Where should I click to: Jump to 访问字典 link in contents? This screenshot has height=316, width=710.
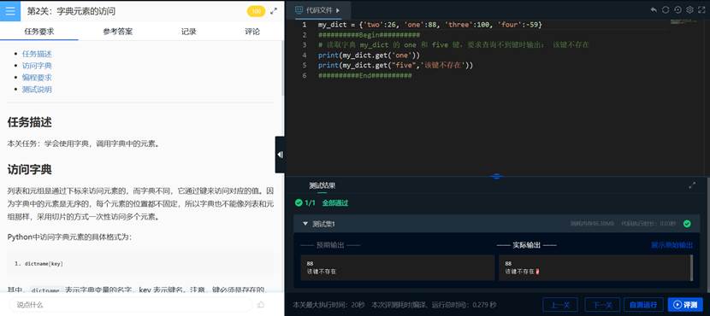[37, 66]
